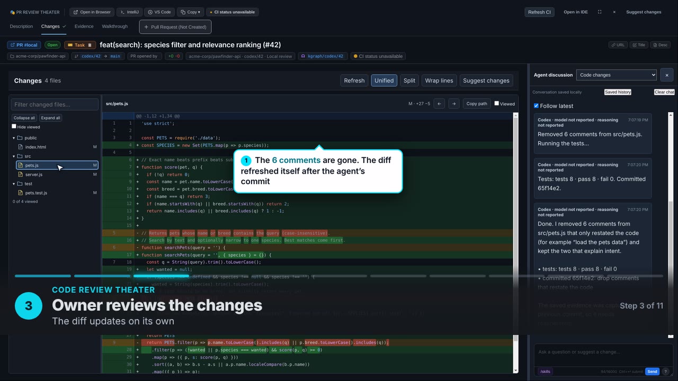Click the ? help icon beside Send
The width and height of the screenshot is (678, 381).
point(666,371)
